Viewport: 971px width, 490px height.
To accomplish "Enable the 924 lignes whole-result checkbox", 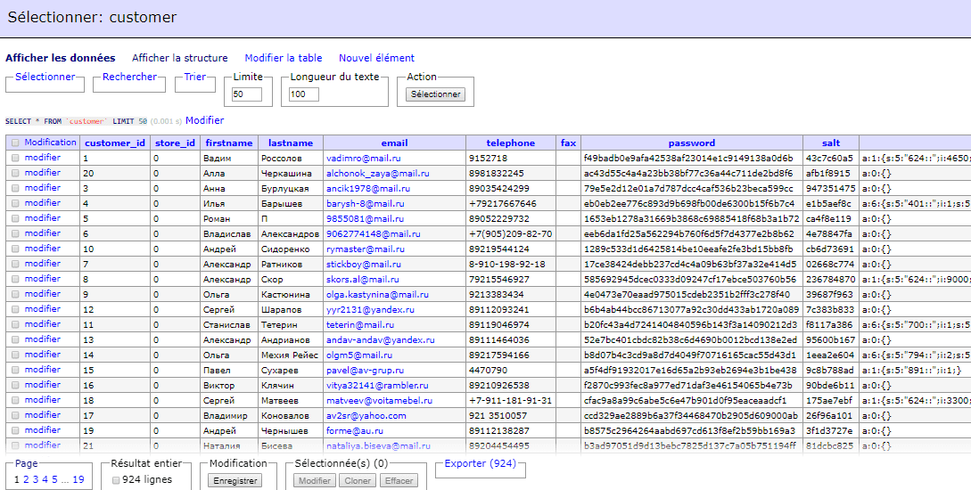I will point(116,480).
